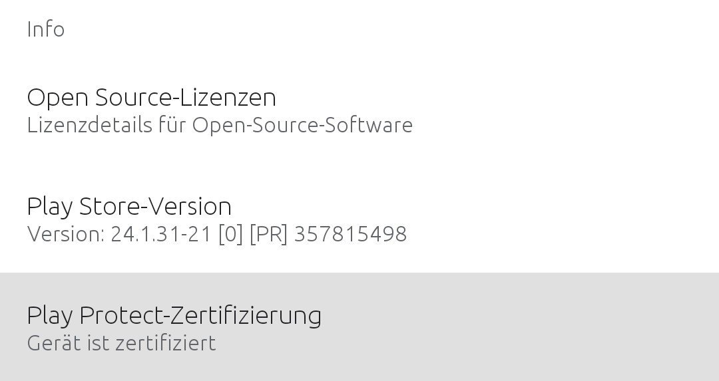This screenshot has height=381, width=719.
Task: Click the 'Play Protect-Zertifizierung' title text
Action: point(174,316)
